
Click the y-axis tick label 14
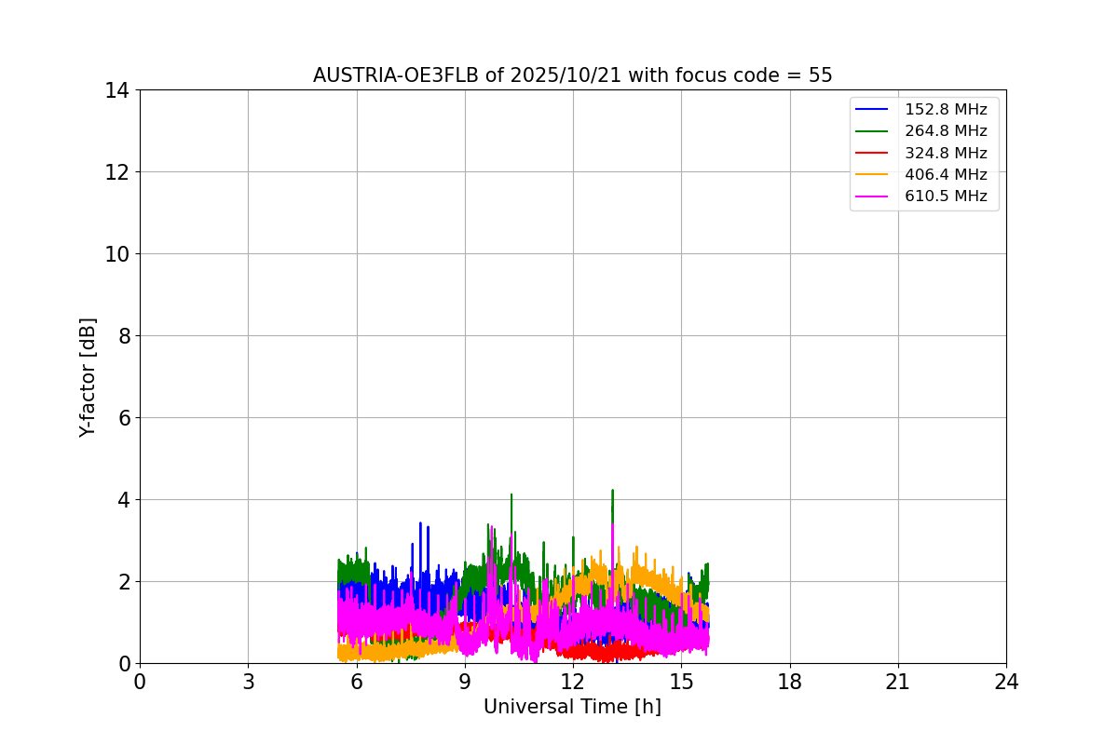tap(116, 90)
